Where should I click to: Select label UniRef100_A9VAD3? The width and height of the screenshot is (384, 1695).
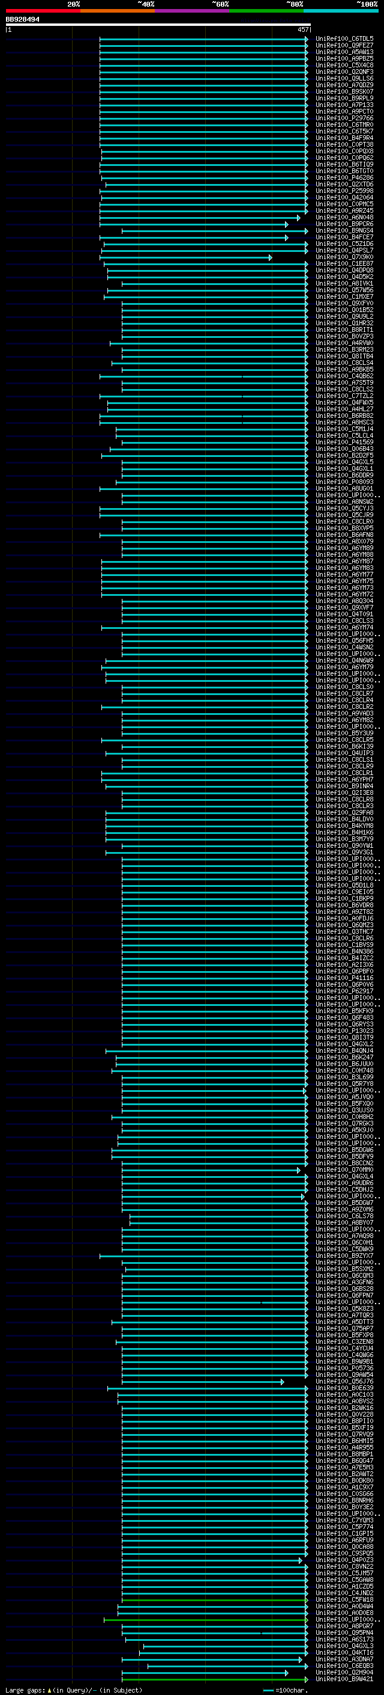point(344,713)
